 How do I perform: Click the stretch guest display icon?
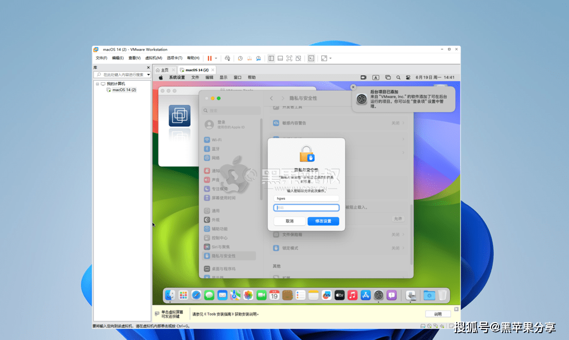click(x=324, y=58)
